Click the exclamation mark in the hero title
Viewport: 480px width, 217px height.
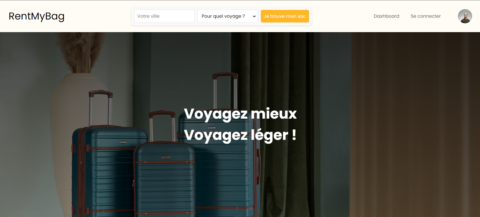tap(294, 135)
